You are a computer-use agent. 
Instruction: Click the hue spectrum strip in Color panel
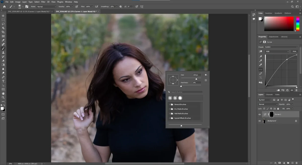(298, 24)
